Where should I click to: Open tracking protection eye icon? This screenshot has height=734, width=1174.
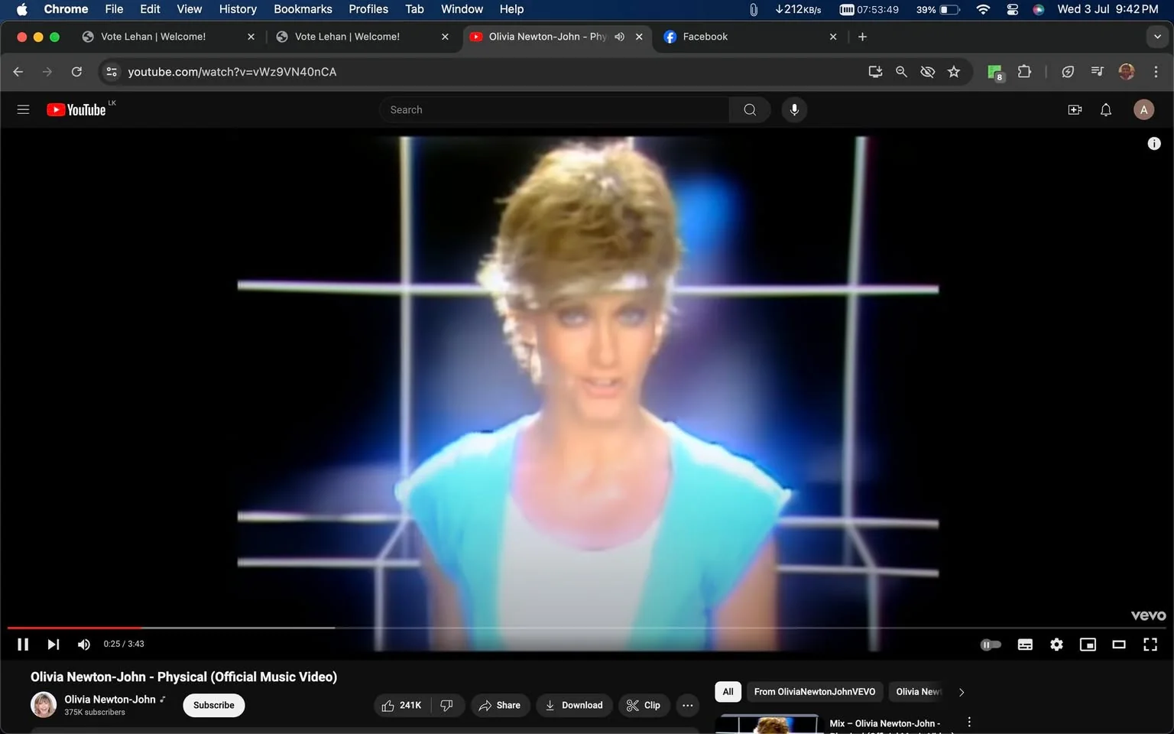(x=927, y=71)
